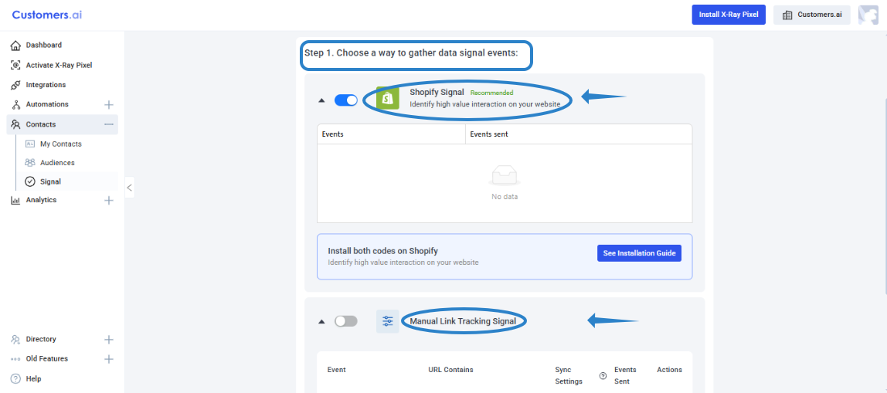Click the Actions column header
887x393 pixels.
(669, 370)
